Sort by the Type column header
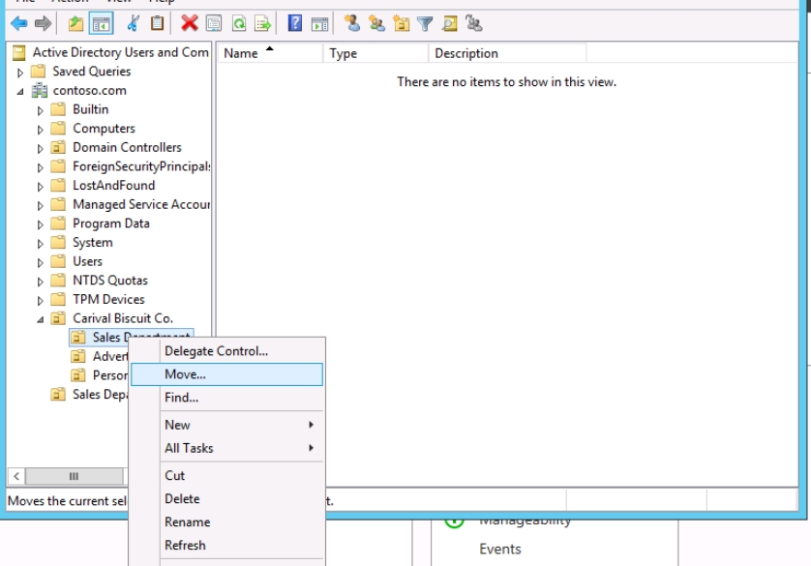This screenshot has height=566, width=811. point(376,53)
